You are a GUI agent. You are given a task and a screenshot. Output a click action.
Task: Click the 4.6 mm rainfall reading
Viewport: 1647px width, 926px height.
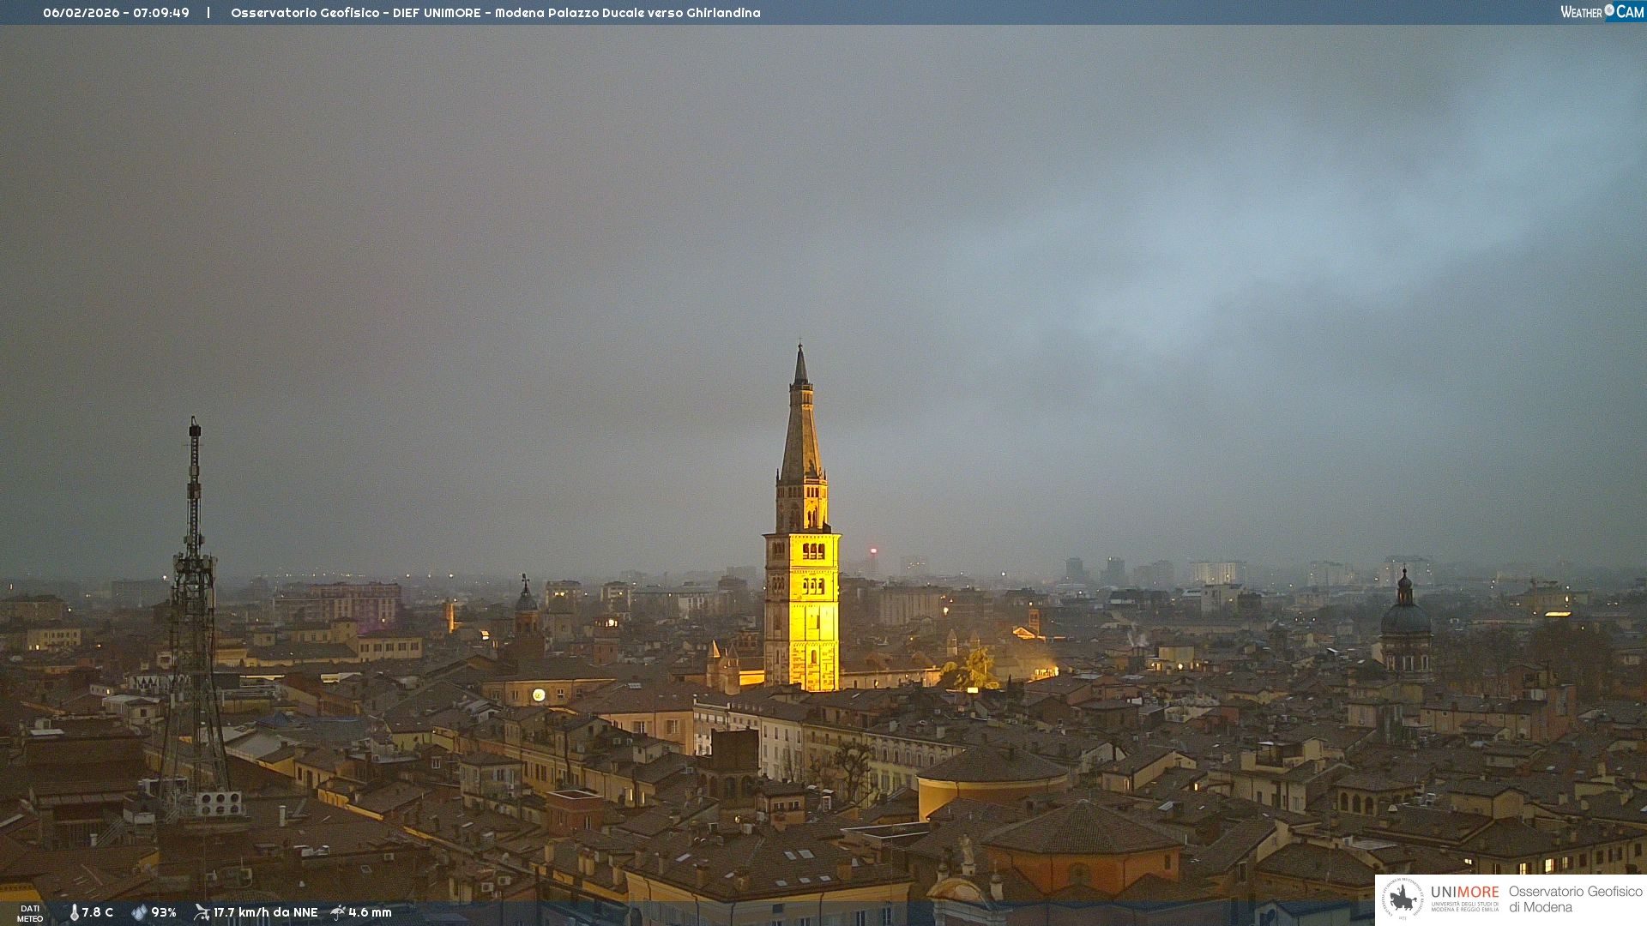(370, 912)
